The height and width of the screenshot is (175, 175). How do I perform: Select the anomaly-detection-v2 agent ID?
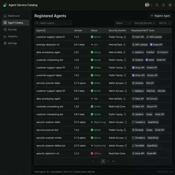pyautogui.click(x=48, y=45)
